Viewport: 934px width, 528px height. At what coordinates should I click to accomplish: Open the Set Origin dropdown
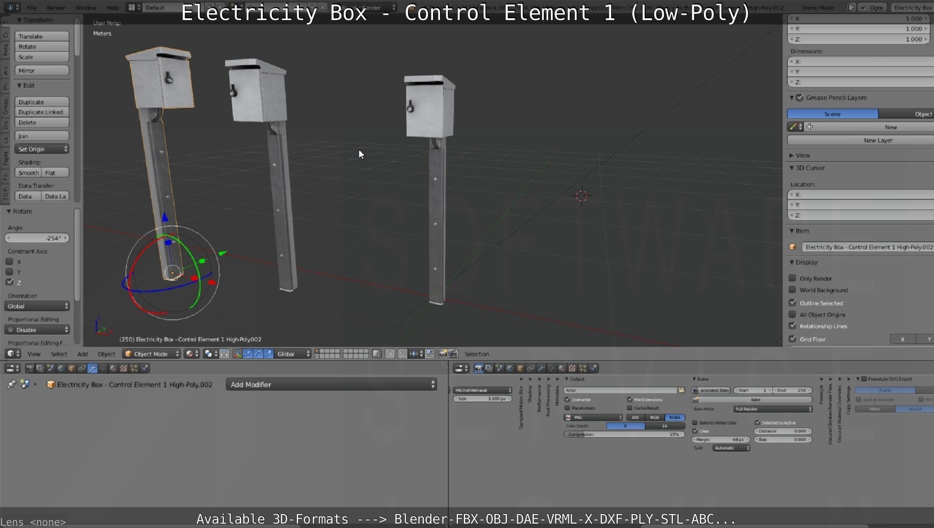pyautogui.click(x=42, y=149)
